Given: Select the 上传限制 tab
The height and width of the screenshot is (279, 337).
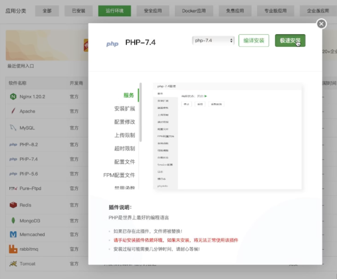Looking at the screenshot, I should coord(125,135).
